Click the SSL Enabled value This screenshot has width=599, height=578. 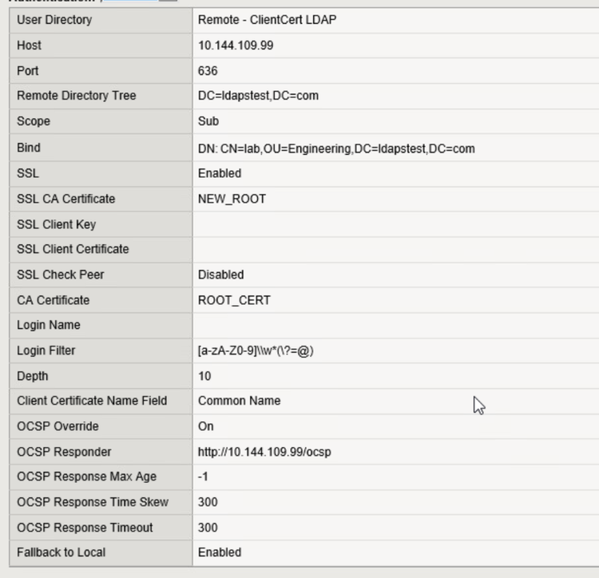[220, 173]
